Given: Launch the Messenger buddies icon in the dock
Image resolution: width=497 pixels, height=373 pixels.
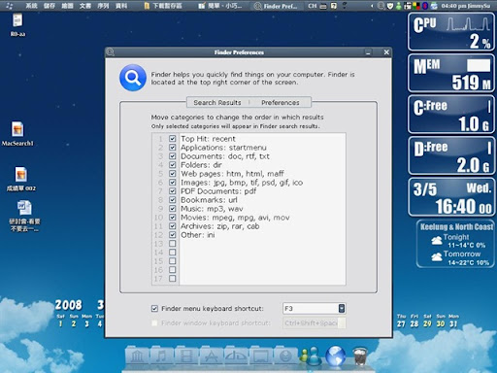Looking at the screenshot, I should click(310, 356).
